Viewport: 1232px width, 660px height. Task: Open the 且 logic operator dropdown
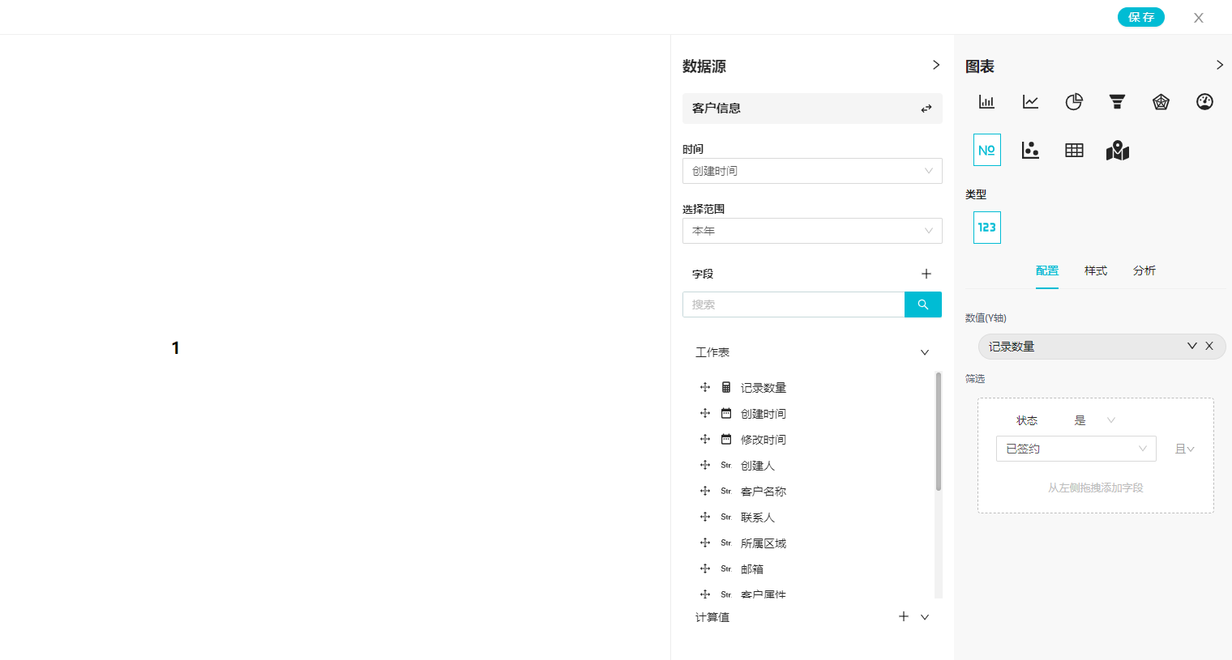pyautogui.click(x=1185, y=449)
